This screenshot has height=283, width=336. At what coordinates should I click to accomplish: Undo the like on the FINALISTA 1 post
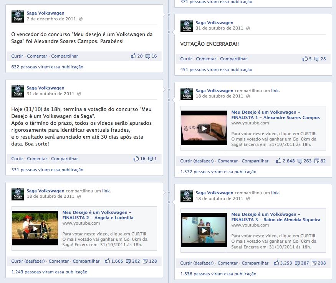(x=197, y=161)
